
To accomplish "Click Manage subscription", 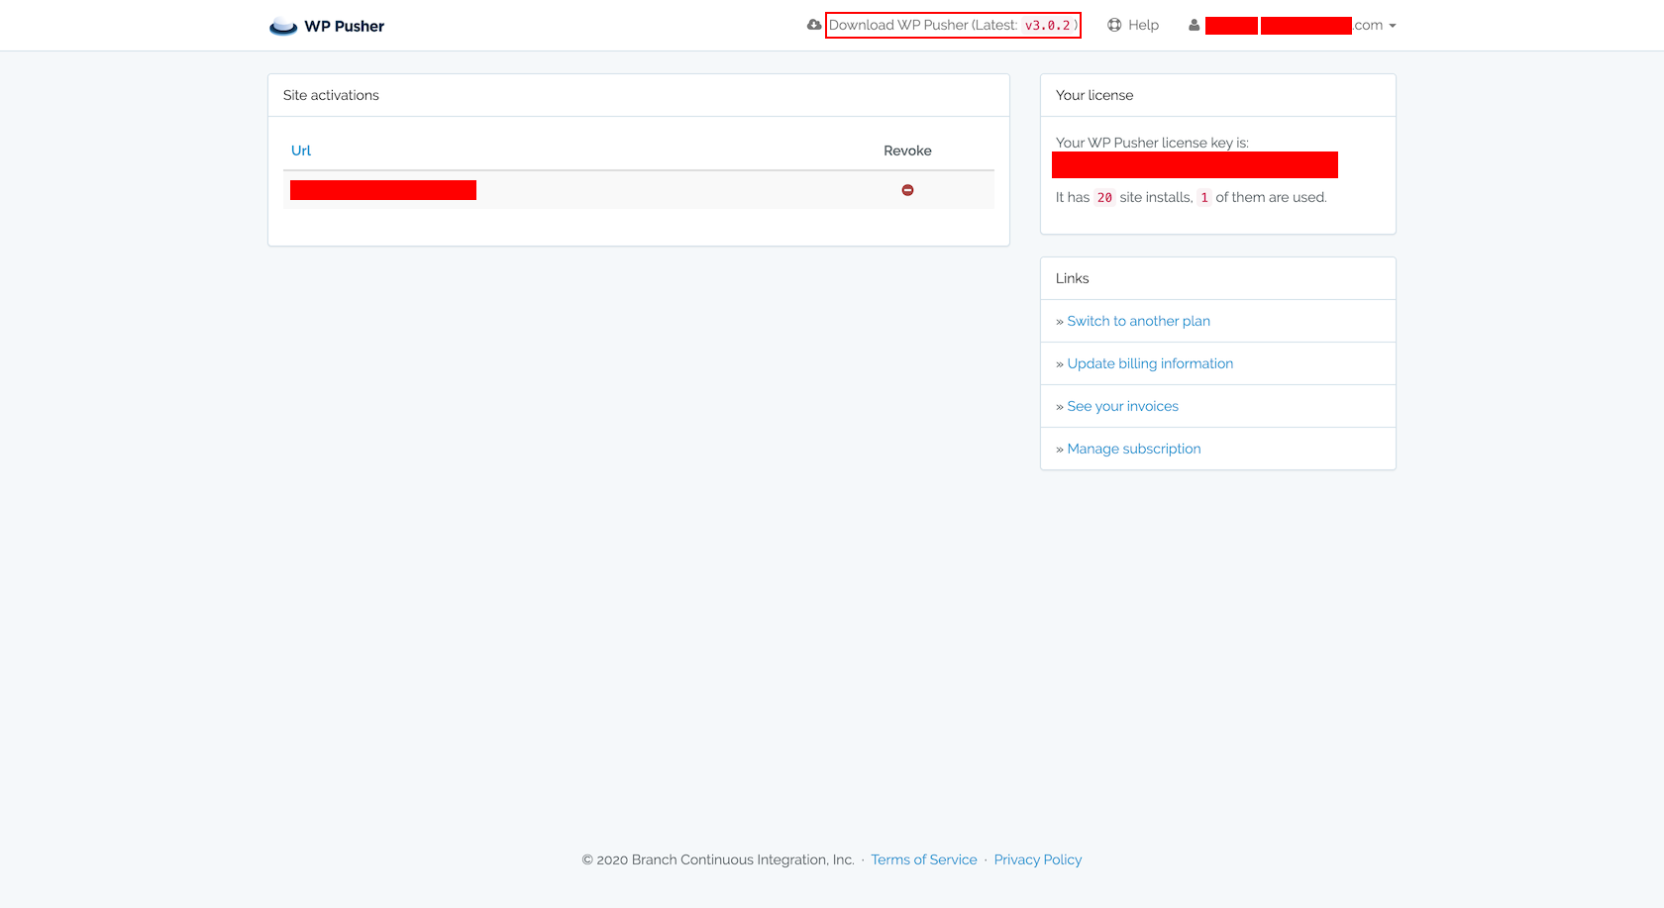I will pyautogui.click(x=1133, y=448).
